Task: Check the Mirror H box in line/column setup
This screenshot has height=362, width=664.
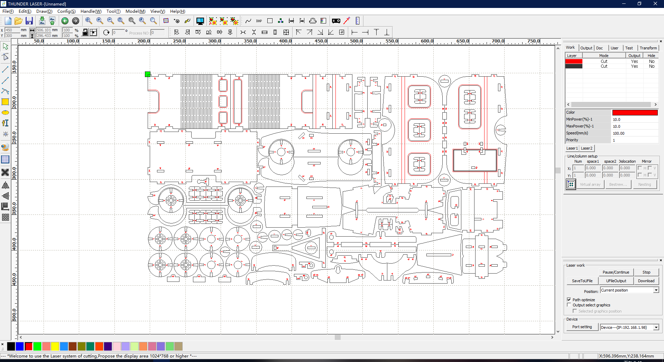Action: (639, 168)
